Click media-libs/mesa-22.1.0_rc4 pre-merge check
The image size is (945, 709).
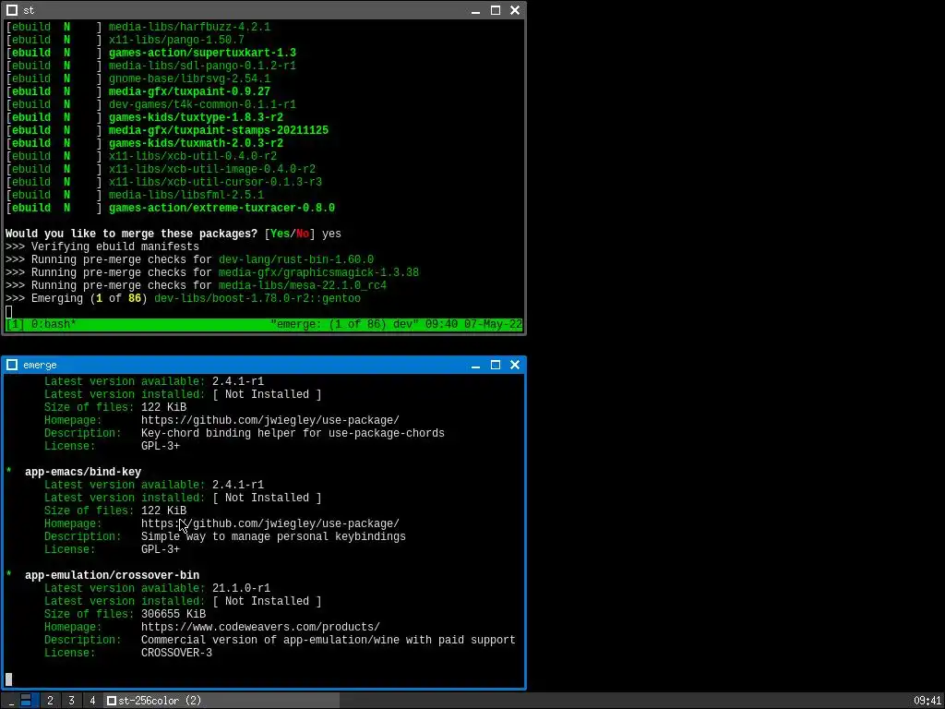tap(303, 286)
